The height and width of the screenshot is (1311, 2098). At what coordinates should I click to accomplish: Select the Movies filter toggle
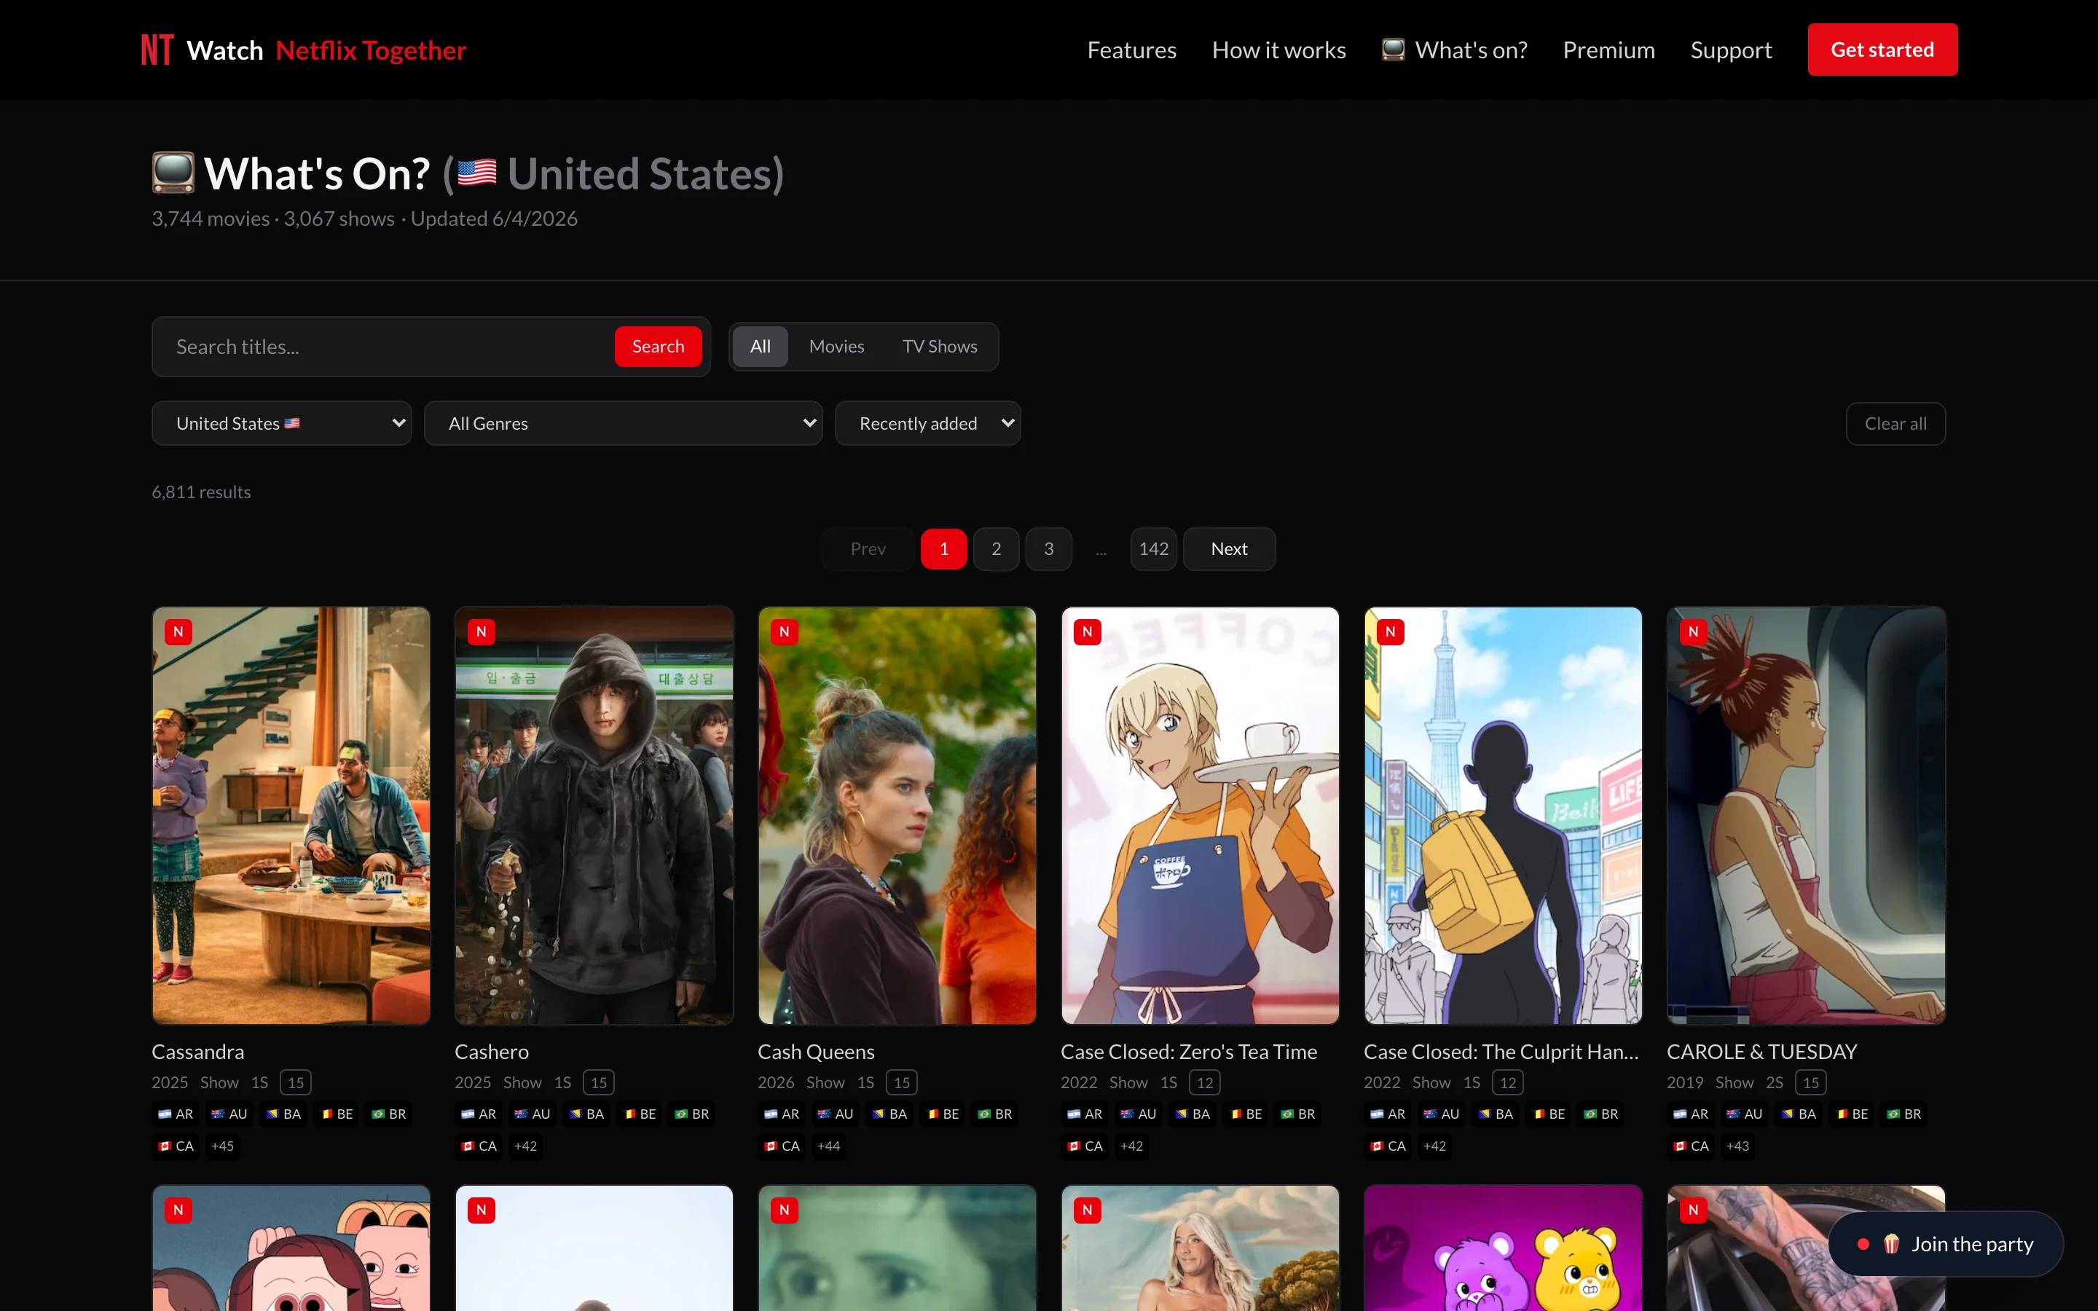836,347
